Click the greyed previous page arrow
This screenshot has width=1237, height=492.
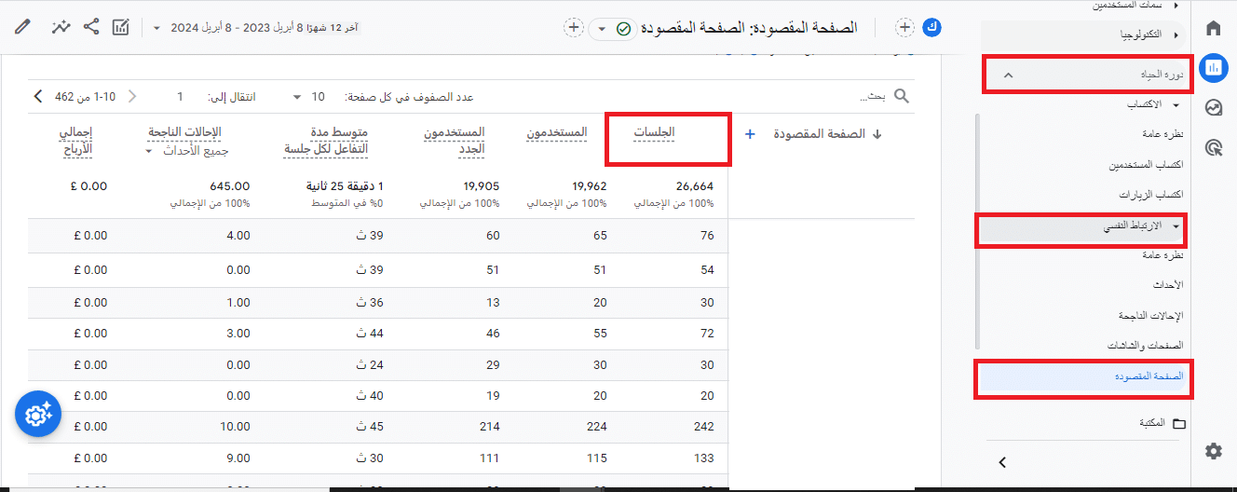coord(131,96)
